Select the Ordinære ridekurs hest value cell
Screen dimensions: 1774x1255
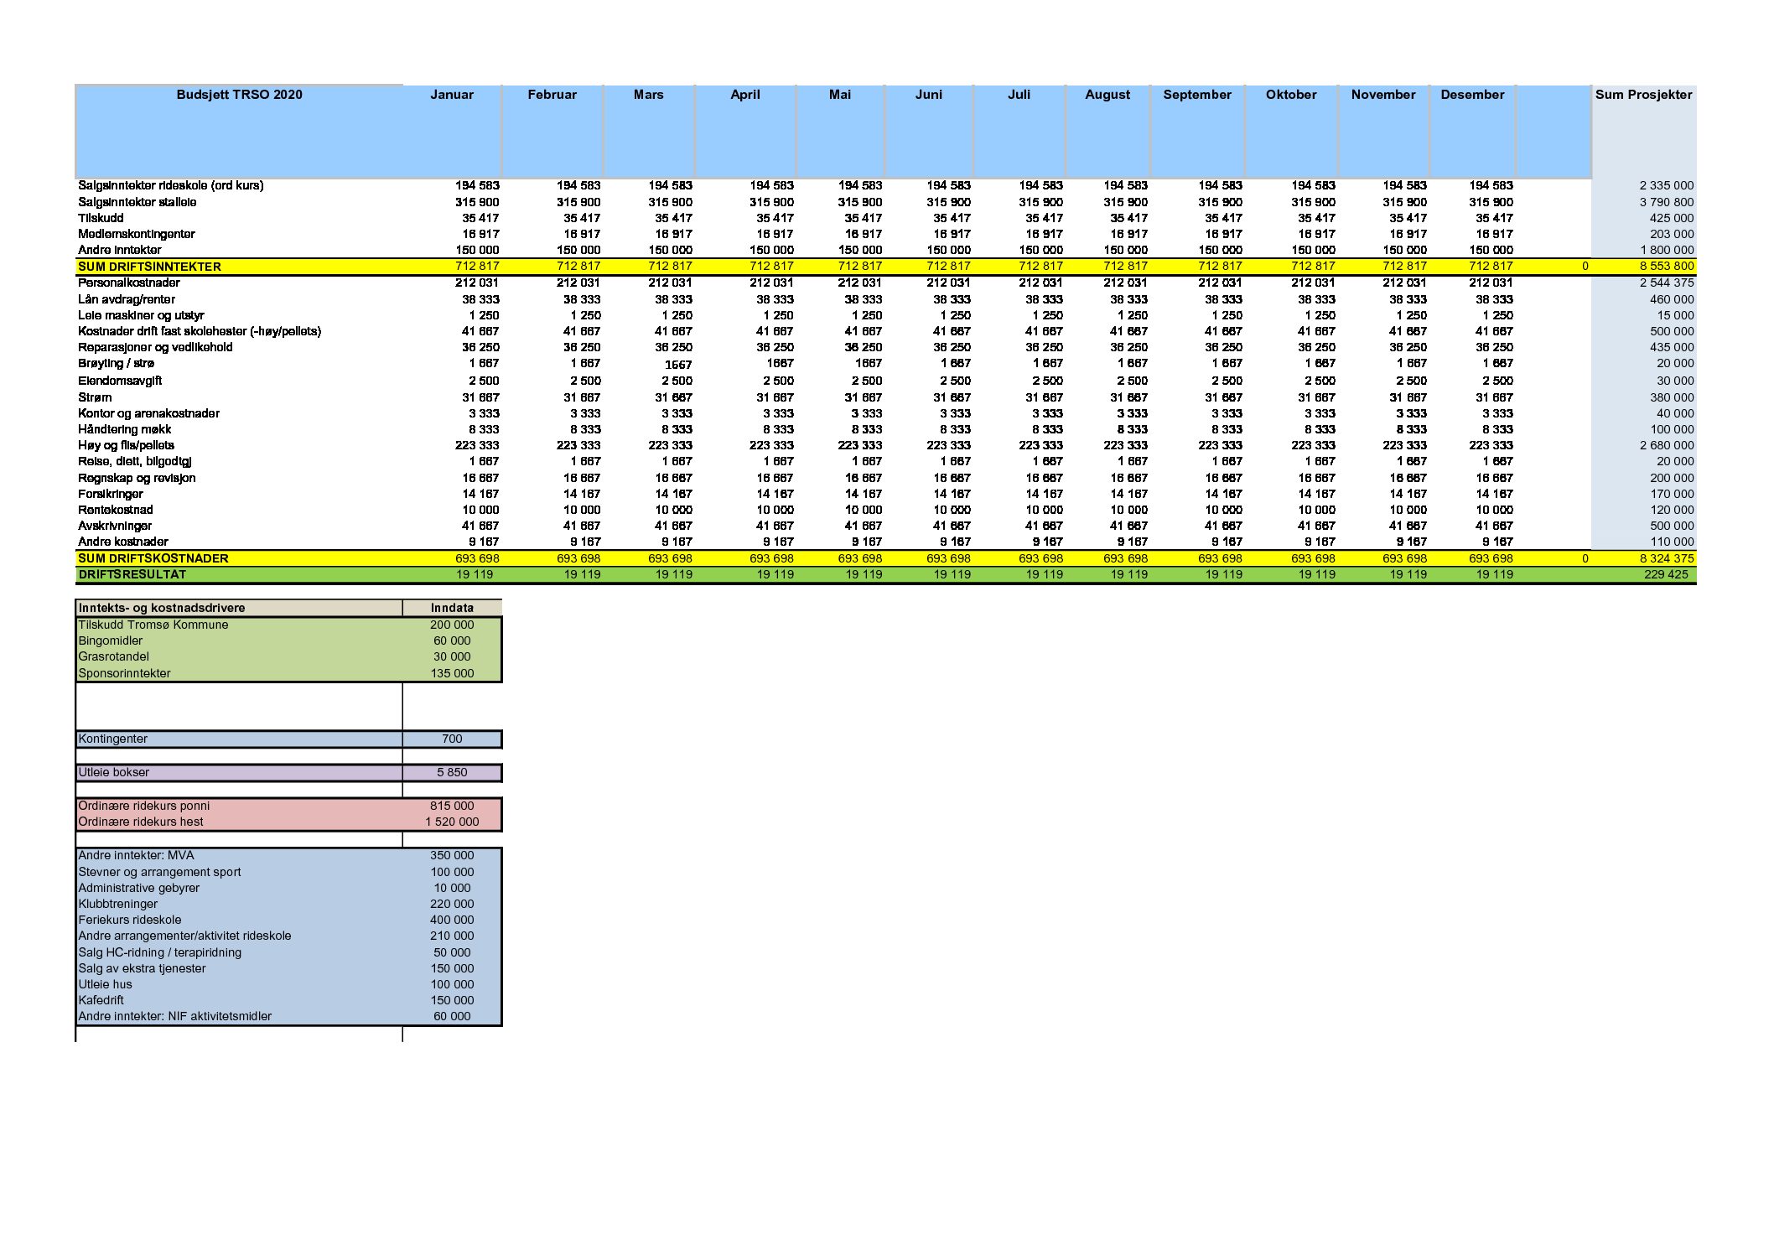pyautogui.click(x=452, y=822)
